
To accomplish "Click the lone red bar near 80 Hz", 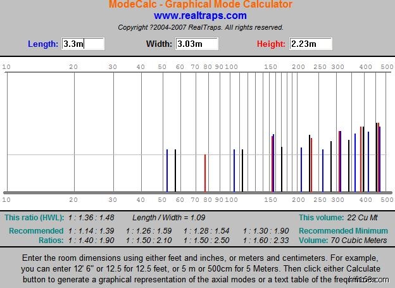I will tap(204, 172).
